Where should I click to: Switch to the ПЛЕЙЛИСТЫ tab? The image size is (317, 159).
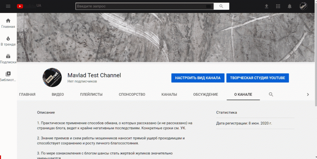click(91, 94)
